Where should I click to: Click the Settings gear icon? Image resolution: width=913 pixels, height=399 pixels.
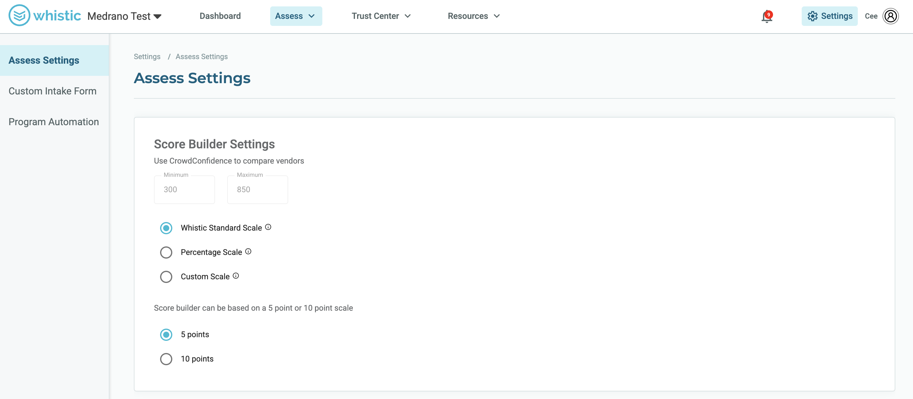(x=812, y=16)
